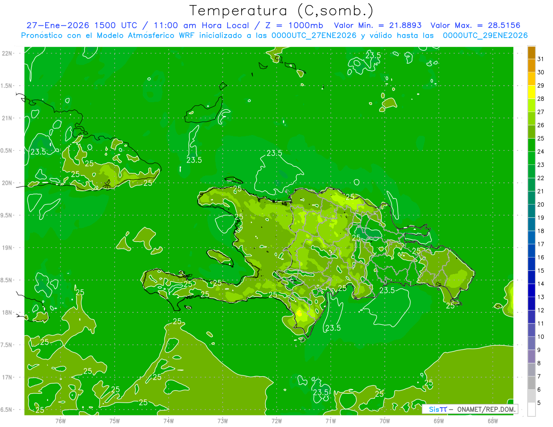Click the '27-Ene-2026 1500 UTC' date text
Screen dimensions: 553x427
pos(81,25)
